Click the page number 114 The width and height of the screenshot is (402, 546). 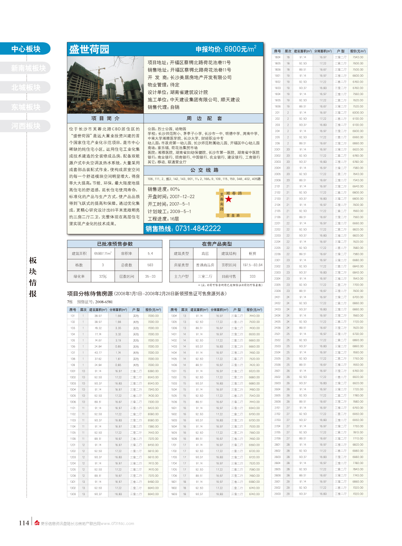24,523
